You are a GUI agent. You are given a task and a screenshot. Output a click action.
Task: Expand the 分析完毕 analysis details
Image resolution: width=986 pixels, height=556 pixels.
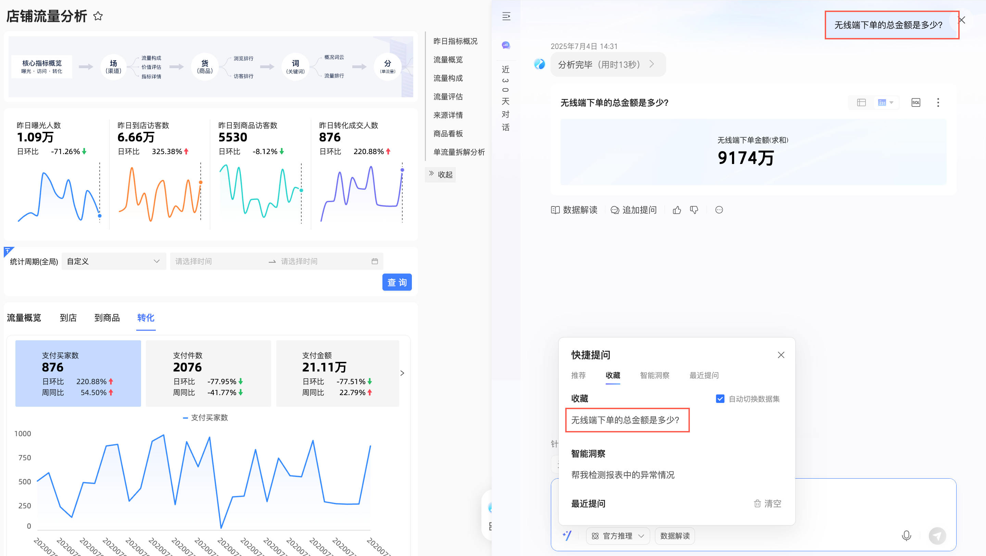[608, 64]
